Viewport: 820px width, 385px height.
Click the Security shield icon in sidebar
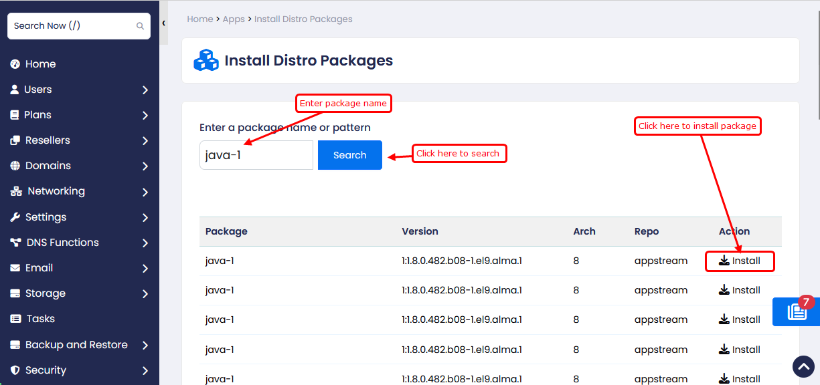point(15,370)
